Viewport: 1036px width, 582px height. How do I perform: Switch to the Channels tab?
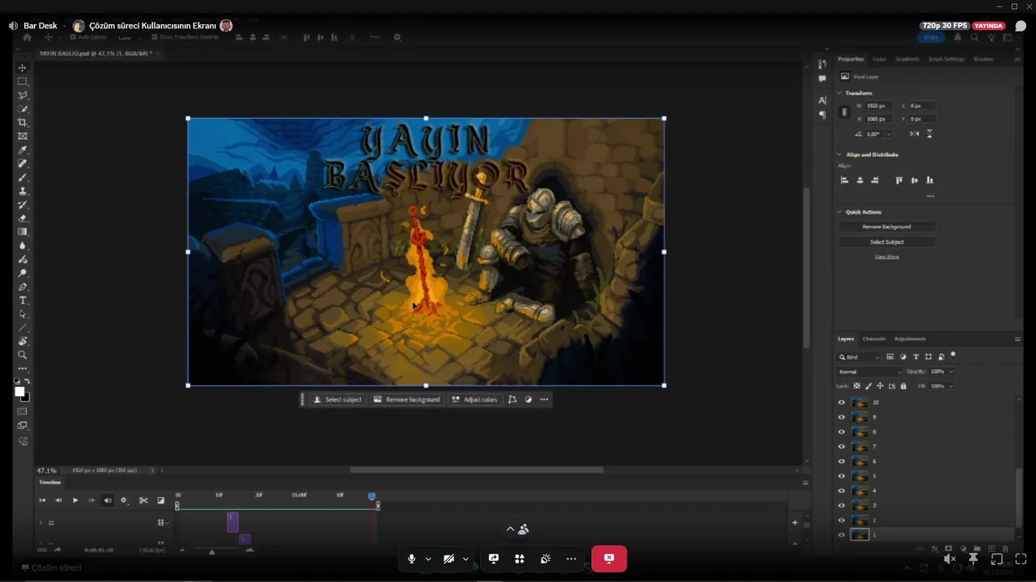(x=874, y=339)
